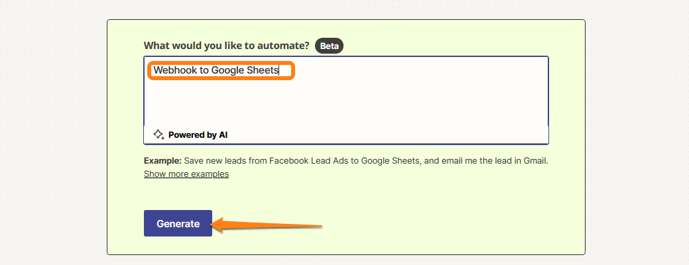
Task: Click the Generate button
Action: coord(178,224)
